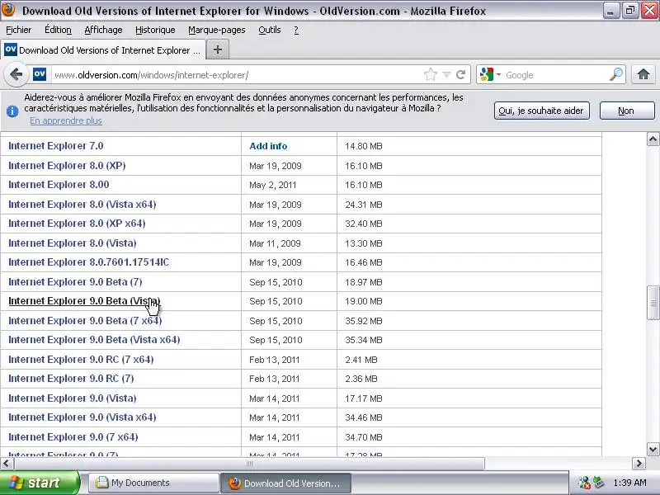
Task: Open the search engine selector dropdown
Action: [x=490, y=75]
